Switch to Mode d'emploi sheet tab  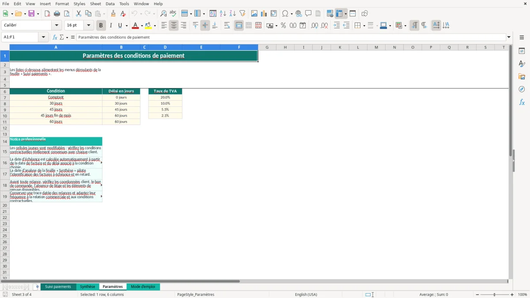[x=143, y=287]
